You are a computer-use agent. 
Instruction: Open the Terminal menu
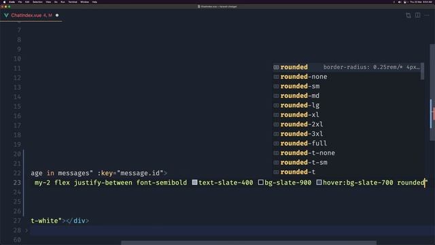tap(73, 2)
